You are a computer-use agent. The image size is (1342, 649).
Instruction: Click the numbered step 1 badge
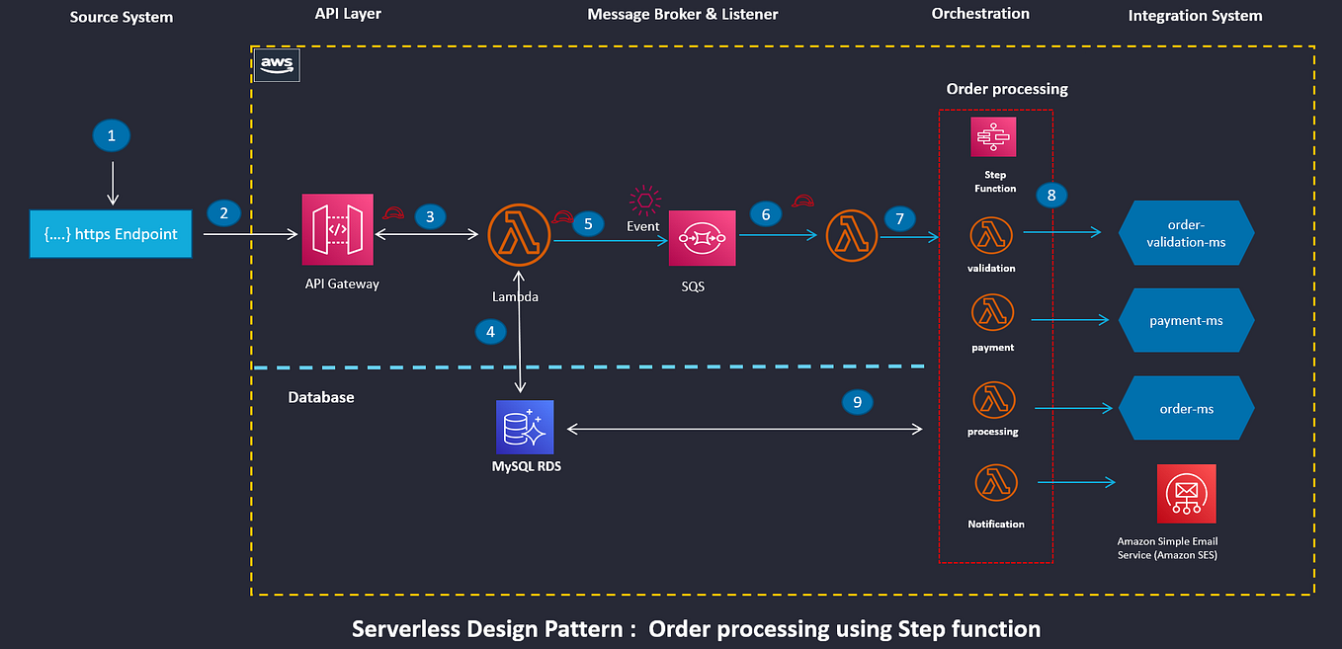111,135
